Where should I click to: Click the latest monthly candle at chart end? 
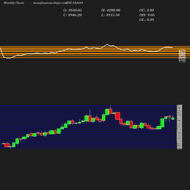point(173,118)
